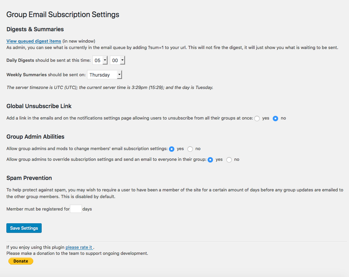
Task: Select no for override subscription settings
Action: (229, 160)
